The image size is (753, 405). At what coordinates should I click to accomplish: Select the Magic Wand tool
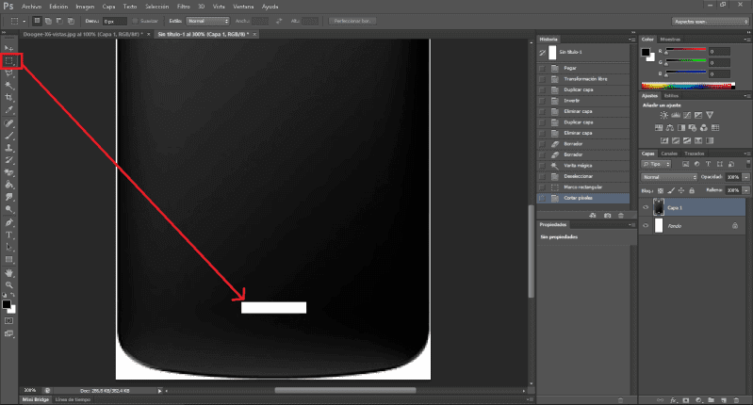[8, 86]
